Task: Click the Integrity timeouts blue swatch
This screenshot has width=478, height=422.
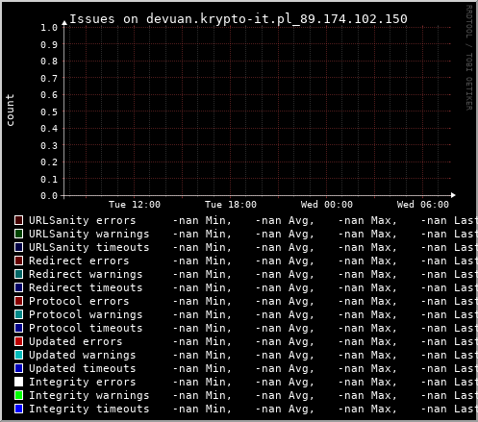Action: click(x=18, y=409)
